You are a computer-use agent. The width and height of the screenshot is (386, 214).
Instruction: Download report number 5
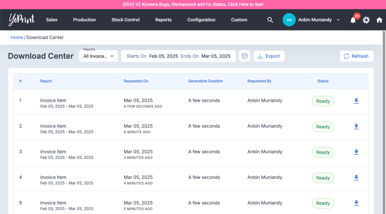[356, 203]
